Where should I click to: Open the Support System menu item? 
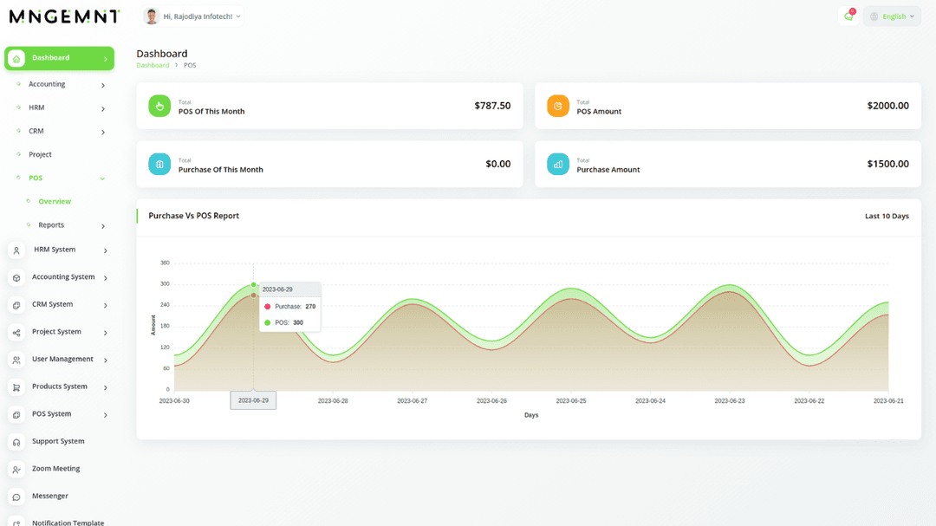pos(58,441)
